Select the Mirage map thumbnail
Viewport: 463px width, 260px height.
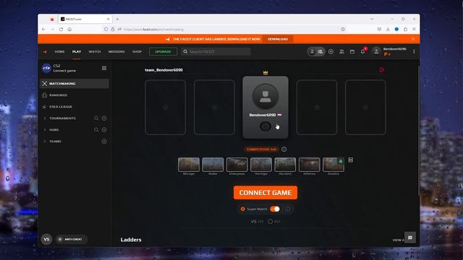coord(189,165)
